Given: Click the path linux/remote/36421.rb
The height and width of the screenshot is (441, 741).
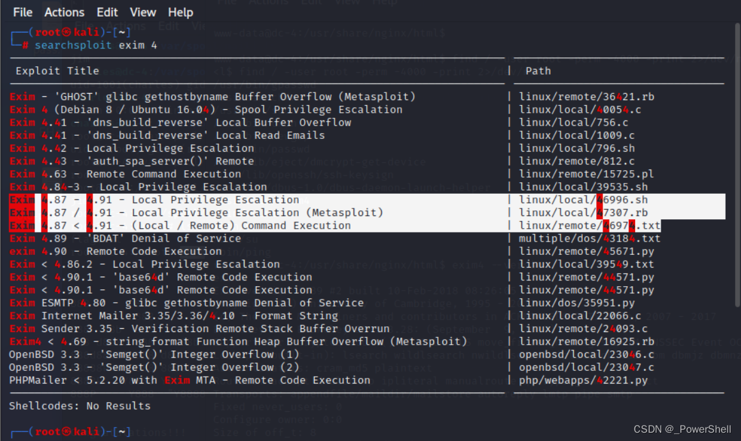Looking at the screenshot, I should (x=587, y=97).
